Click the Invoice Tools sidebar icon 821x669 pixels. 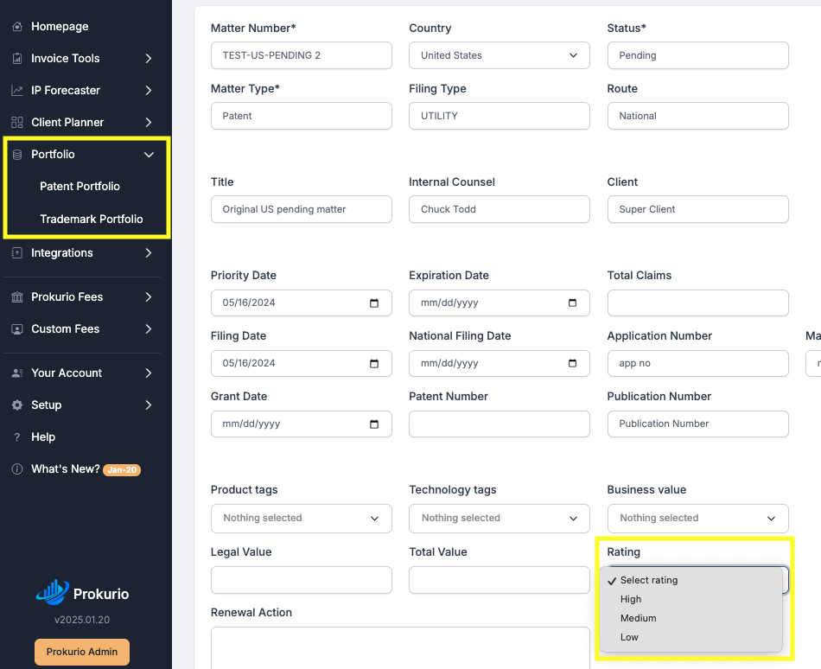click(x=17, y=59)
